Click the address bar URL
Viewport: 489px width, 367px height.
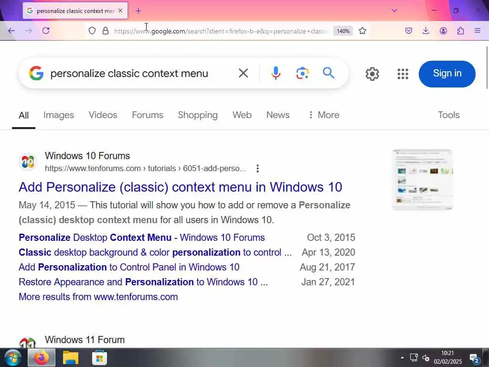click(221, 31)
